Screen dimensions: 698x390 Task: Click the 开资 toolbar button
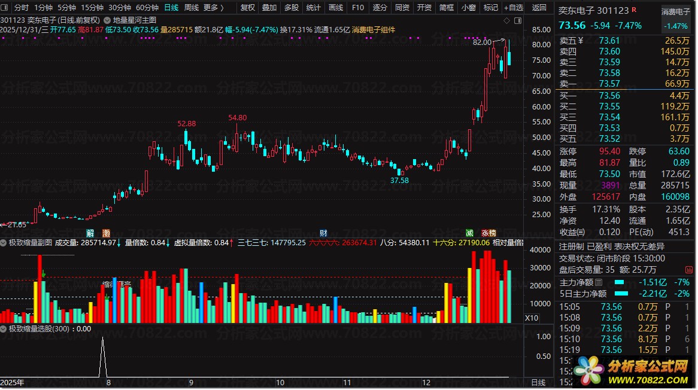click(x=424, y=8)
